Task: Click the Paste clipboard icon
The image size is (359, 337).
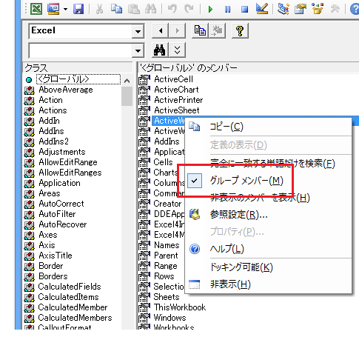Action: point(134,9)
